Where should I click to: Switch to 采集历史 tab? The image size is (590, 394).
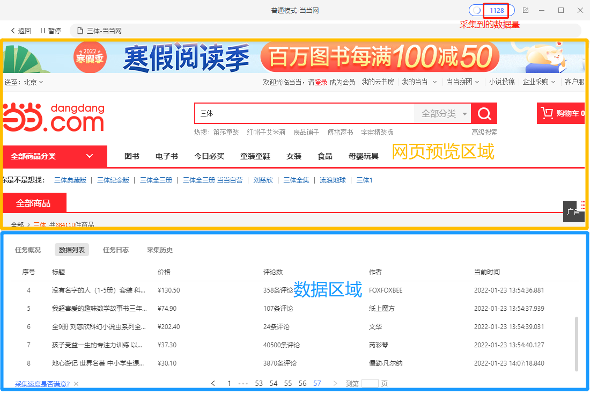(159, 250)
